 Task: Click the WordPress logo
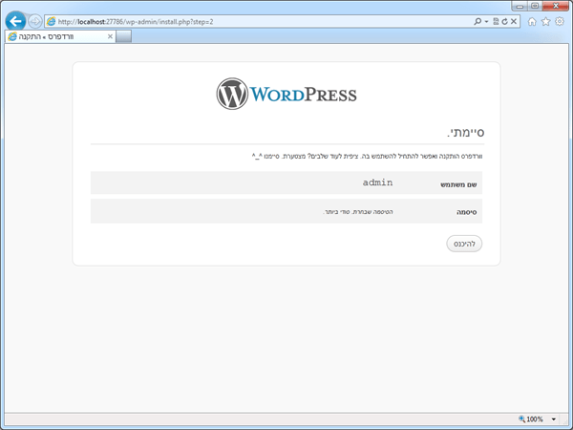tap(286, 94)
